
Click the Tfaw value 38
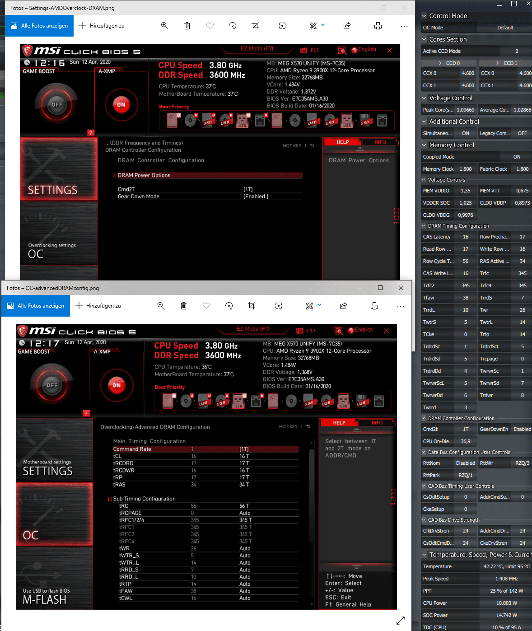[x=466, y=298]
